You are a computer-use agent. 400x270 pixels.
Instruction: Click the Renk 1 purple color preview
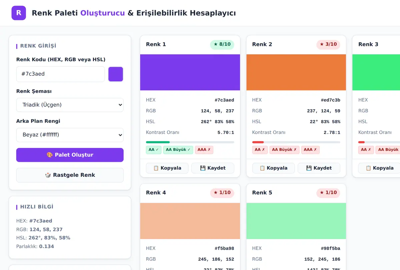click(x=190, y=72)
